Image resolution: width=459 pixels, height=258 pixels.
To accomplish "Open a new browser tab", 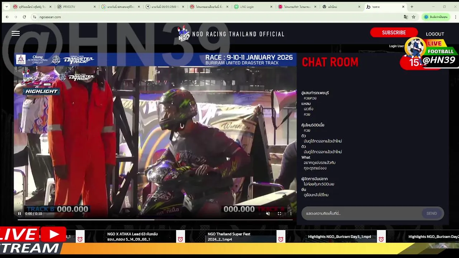I will click(x=412, y=7).
